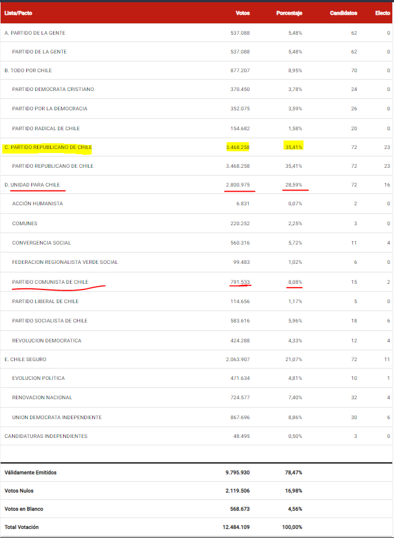The width and height of the screenshot is (394, 538).
Task: Select the 'COMUNES' party name
Action: pos(24,224)
